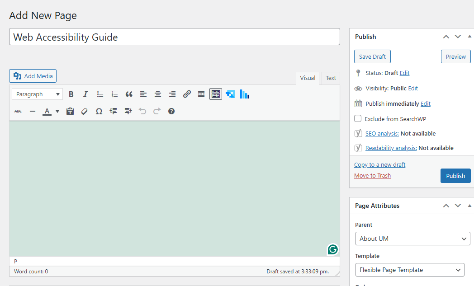Click Add Media button
Image resolution: width=474 pixels, height=286 pixels.
click(33, 76)
